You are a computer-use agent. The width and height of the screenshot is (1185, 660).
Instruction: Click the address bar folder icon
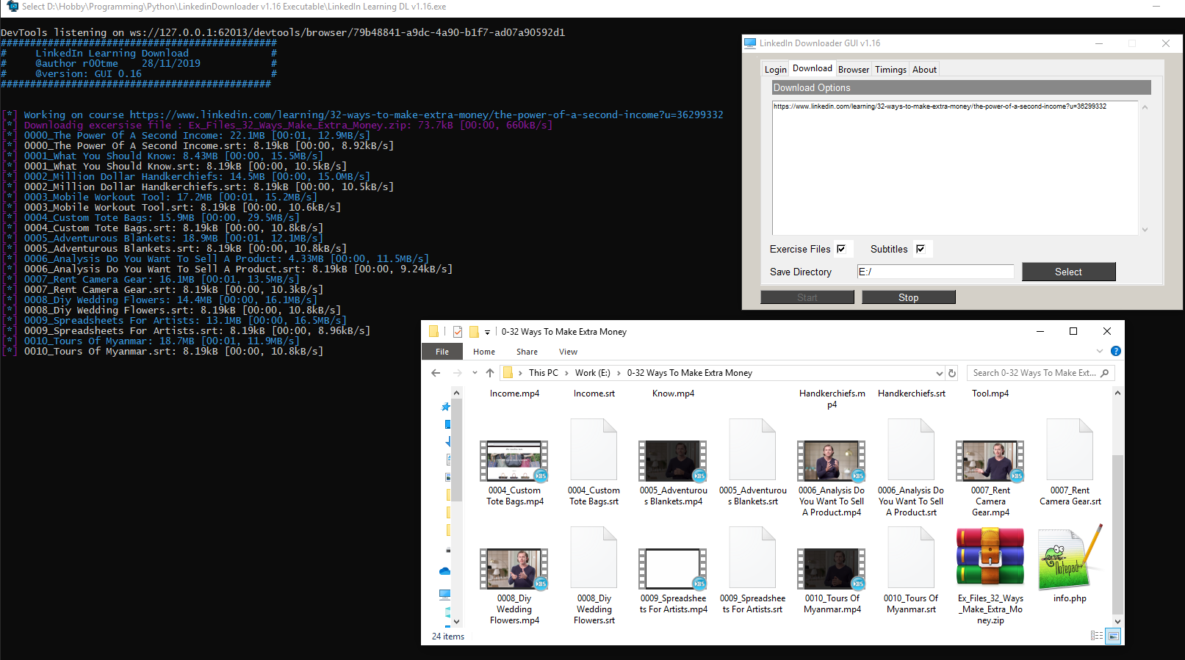(x=508, y=373)
